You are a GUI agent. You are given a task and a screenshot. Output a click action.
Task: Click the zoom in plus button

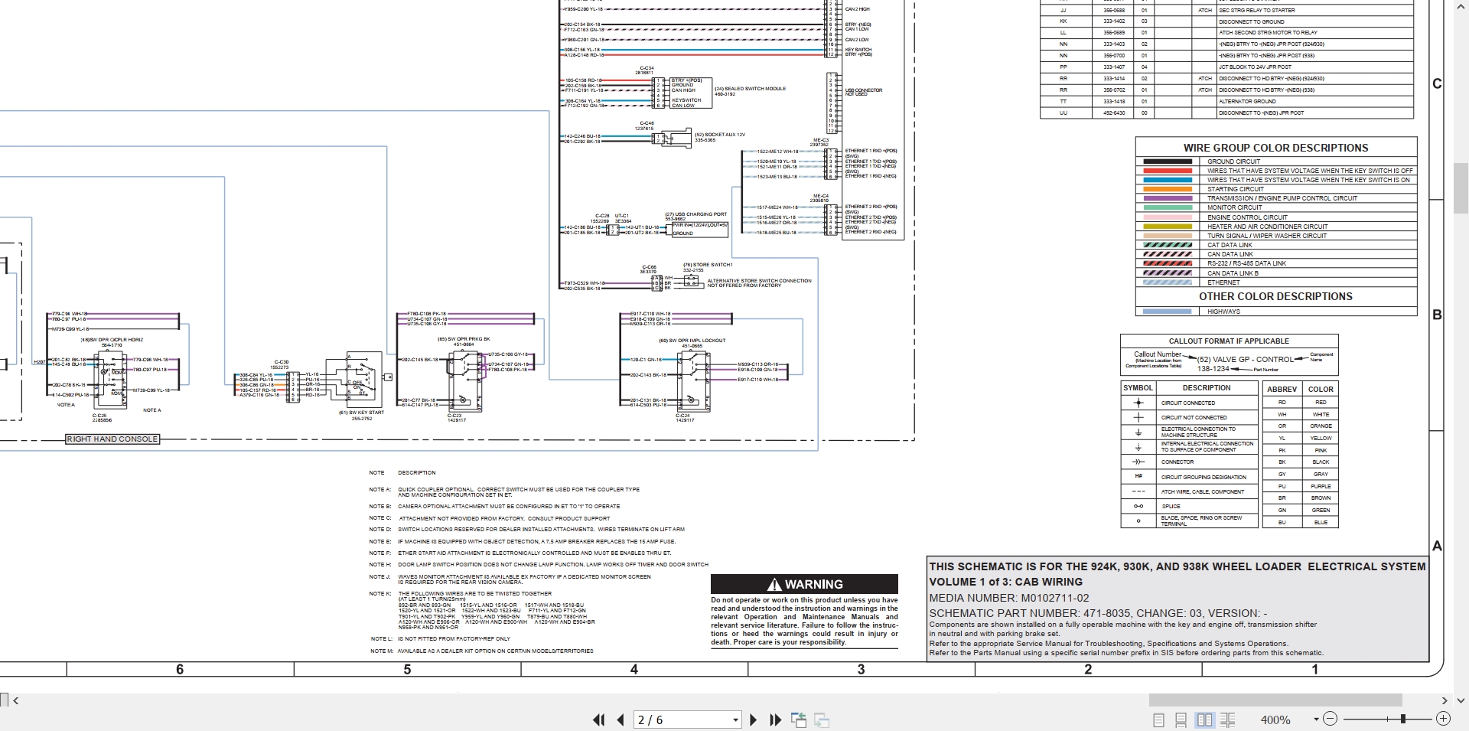point(1443,719)
